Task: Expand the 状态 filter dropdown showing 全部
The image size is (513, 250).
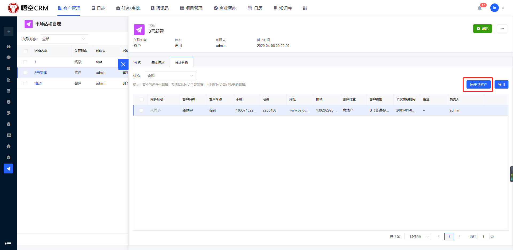Action: tap(170, 76)
